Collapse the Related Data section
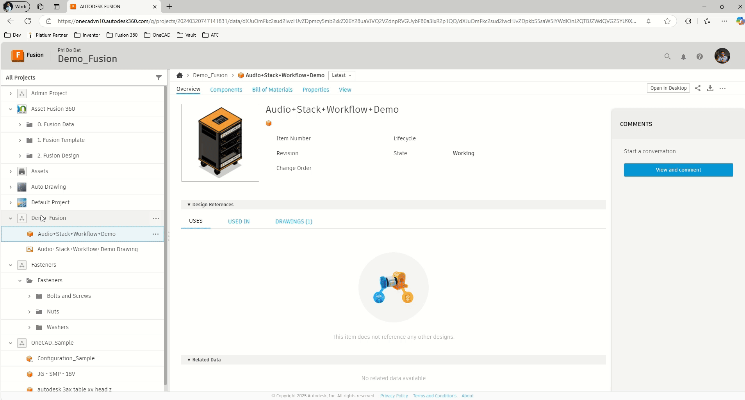This screenshot has width=745, height=400. pos(189,360)
